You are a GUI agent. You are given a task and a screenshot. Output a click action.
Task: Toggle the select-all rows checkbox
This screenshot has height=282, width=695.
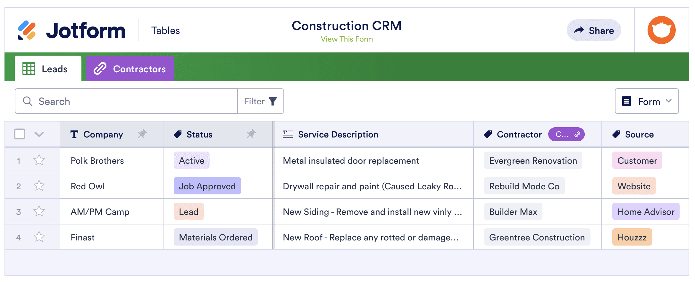(x=20, y=134)
